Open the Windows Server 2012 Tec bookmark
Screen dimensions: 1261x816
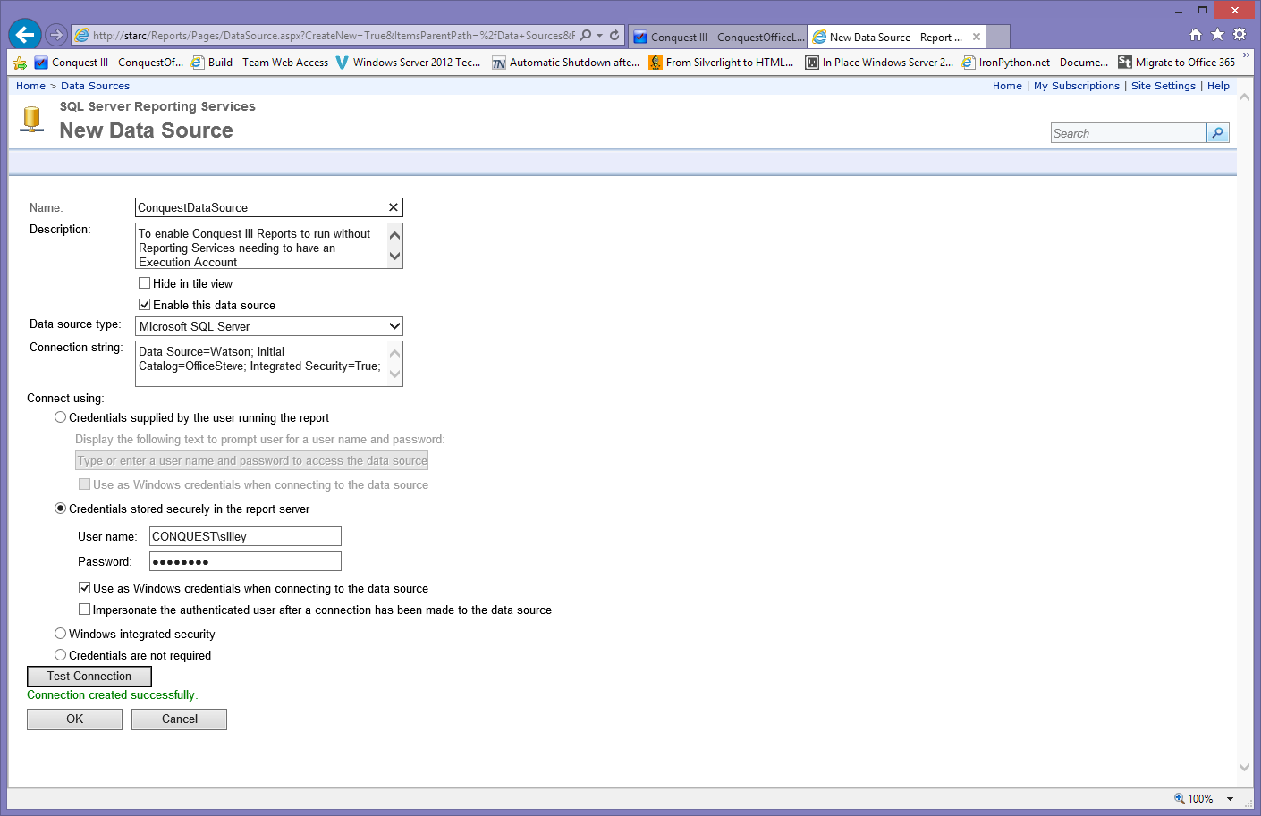pyautogui.click(x=408, y=63)
